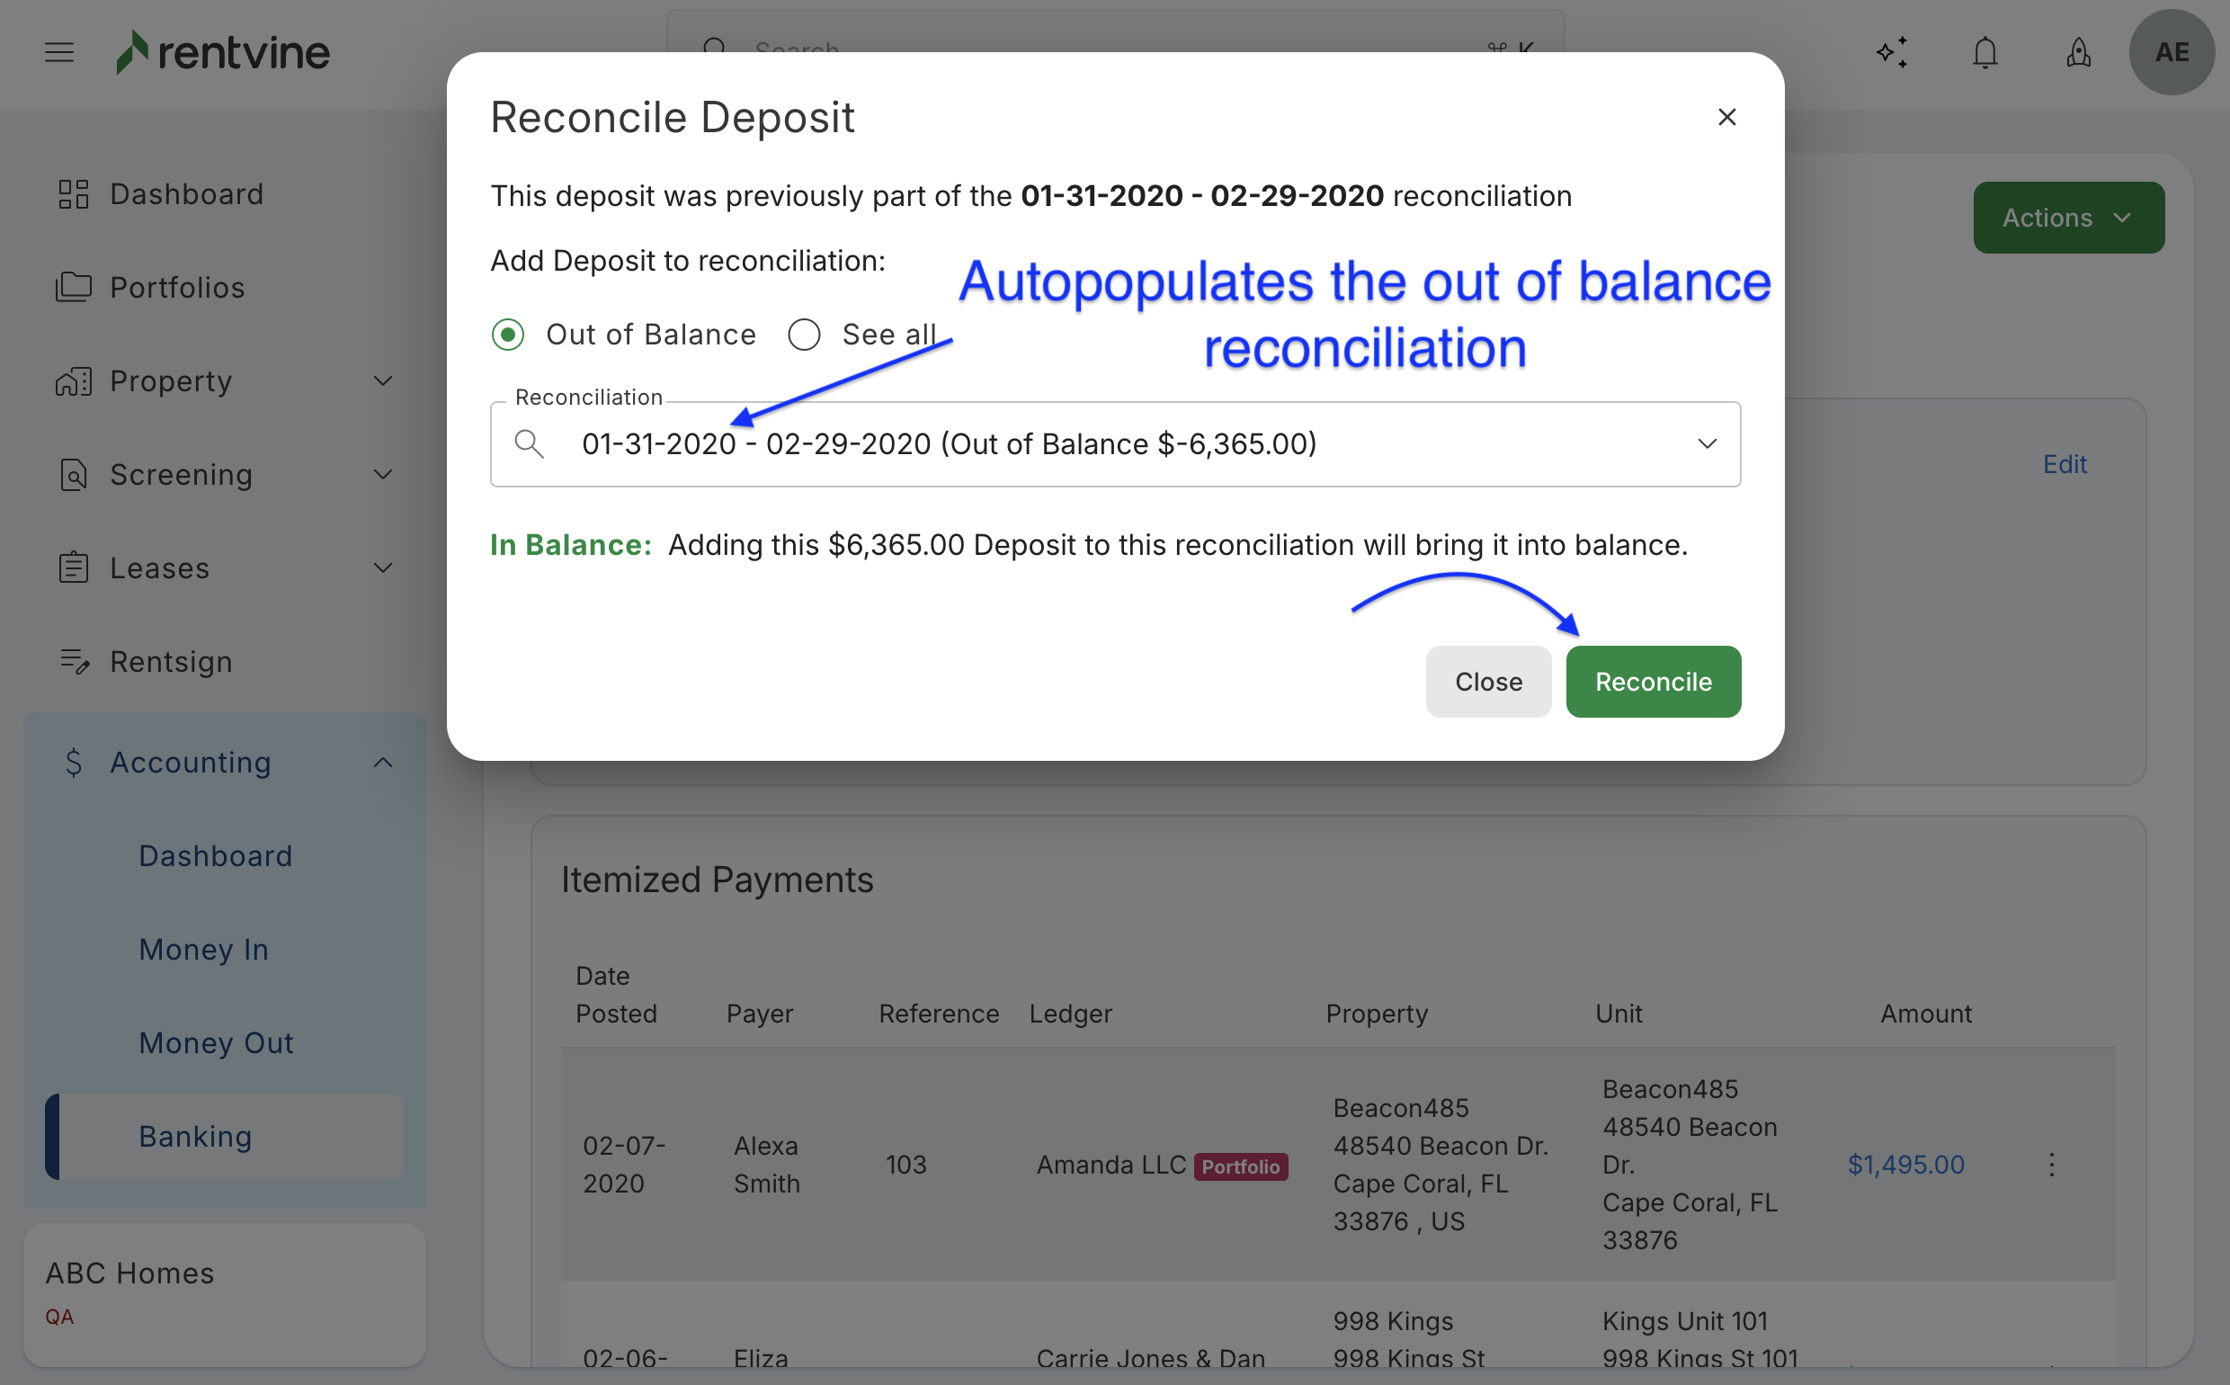
Task: Click the green Reconcile button
Action: click(x=1653, y=682)
